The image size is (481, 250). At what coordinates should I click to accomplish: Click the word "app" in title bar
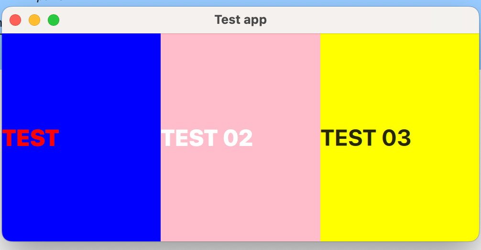point(255,21)
